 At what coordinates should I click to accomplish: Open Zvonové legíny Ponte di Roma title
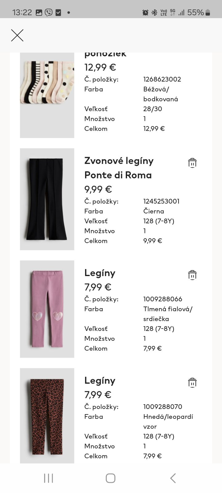click(x=119, y=168)
